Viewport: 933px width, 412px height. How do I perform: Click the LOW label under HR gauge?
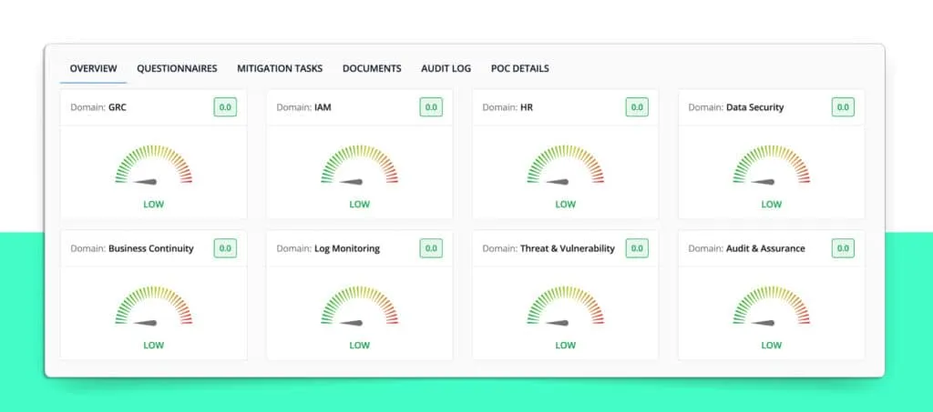tap(565, 205)
